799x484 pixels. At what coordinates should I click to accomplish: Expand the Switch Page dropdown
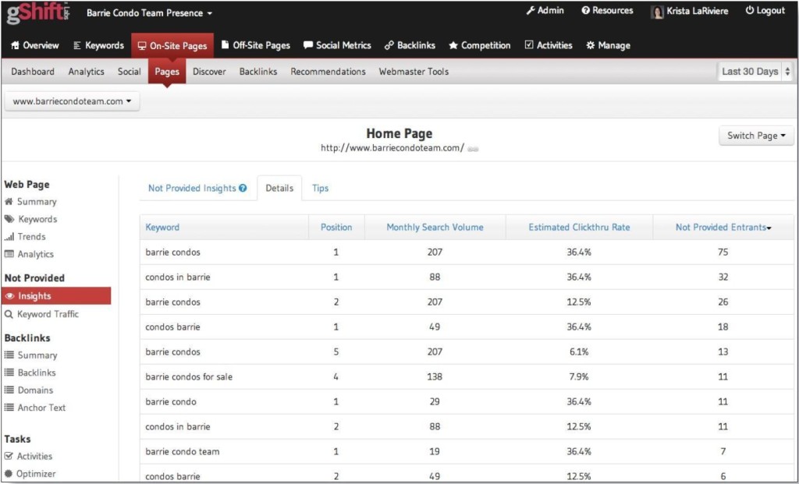coord(755,135)
